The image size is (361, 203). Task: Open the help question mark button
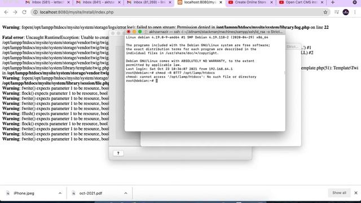(118, 153)
